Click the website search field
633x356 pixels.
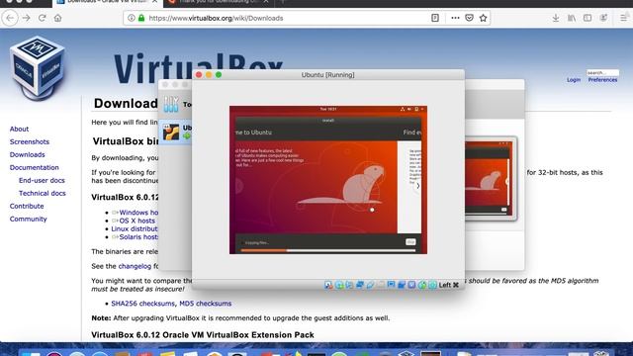[602, 72]
